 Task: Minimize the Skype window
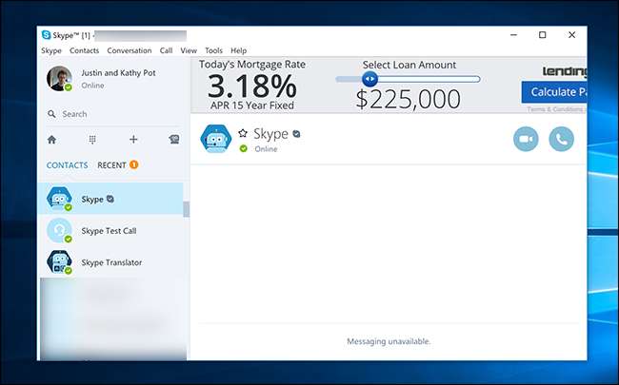[x=513, y=35]
